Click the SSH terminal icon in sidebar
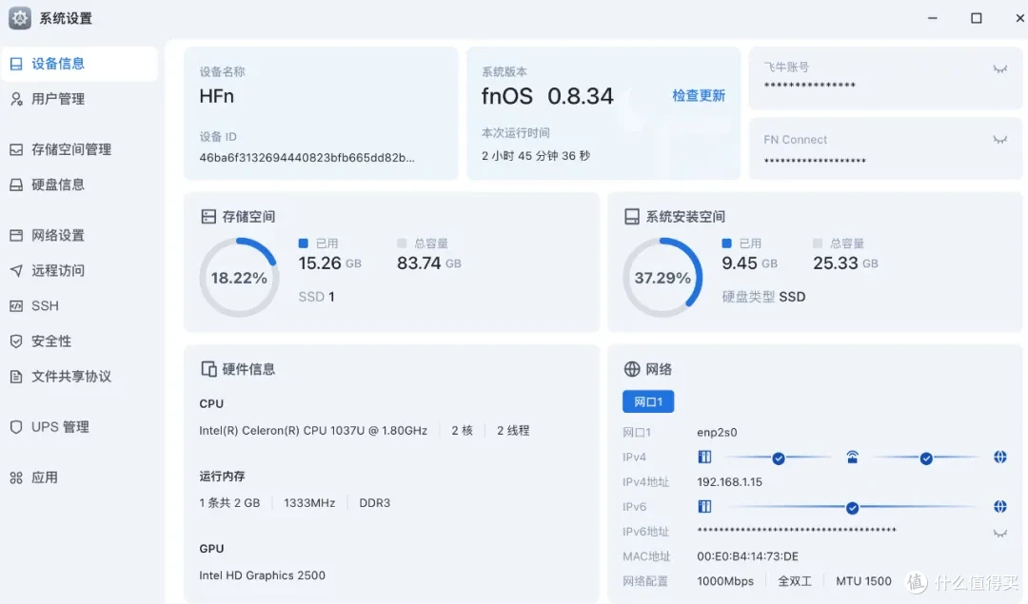The height and width of the screenshot is (604, 1028). (16, 306)
